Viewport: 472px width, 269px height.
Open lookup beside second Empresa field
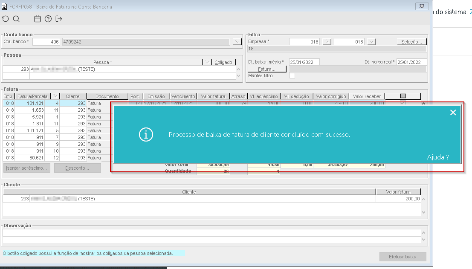[x=371, y=41]
